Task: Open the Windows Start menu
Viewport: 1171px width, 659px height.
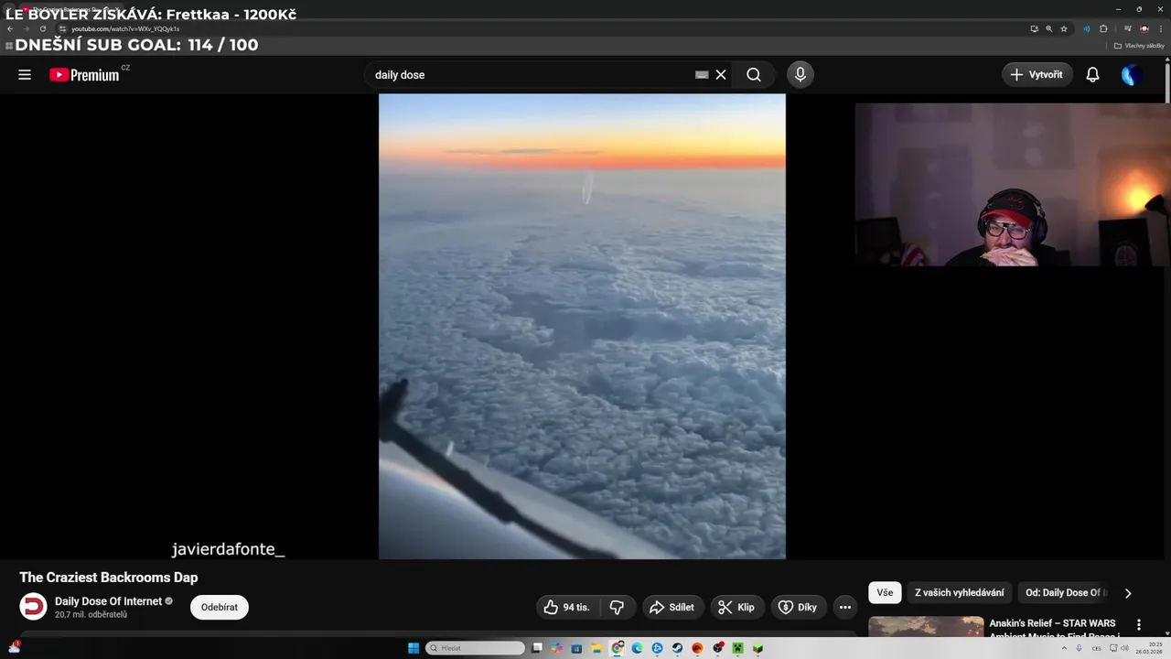Action: pos(414,648)
